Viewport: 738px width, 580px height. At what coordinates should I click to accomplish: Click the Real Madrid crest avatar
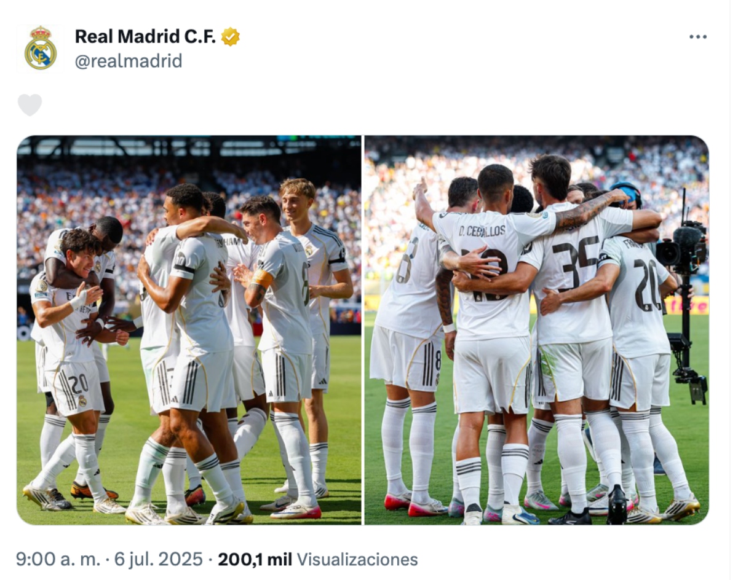pyautogui.click(x=41, y=49)
